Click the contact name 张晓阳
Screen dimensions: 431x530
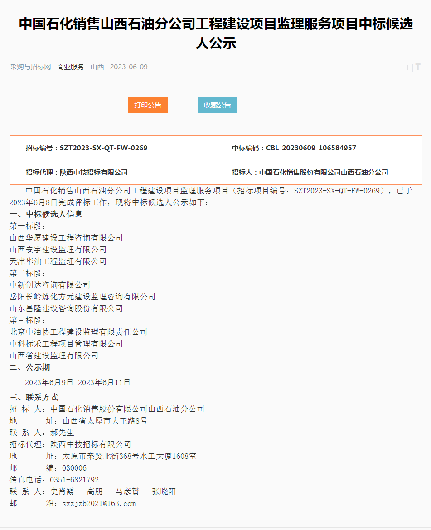click(164, 492)
